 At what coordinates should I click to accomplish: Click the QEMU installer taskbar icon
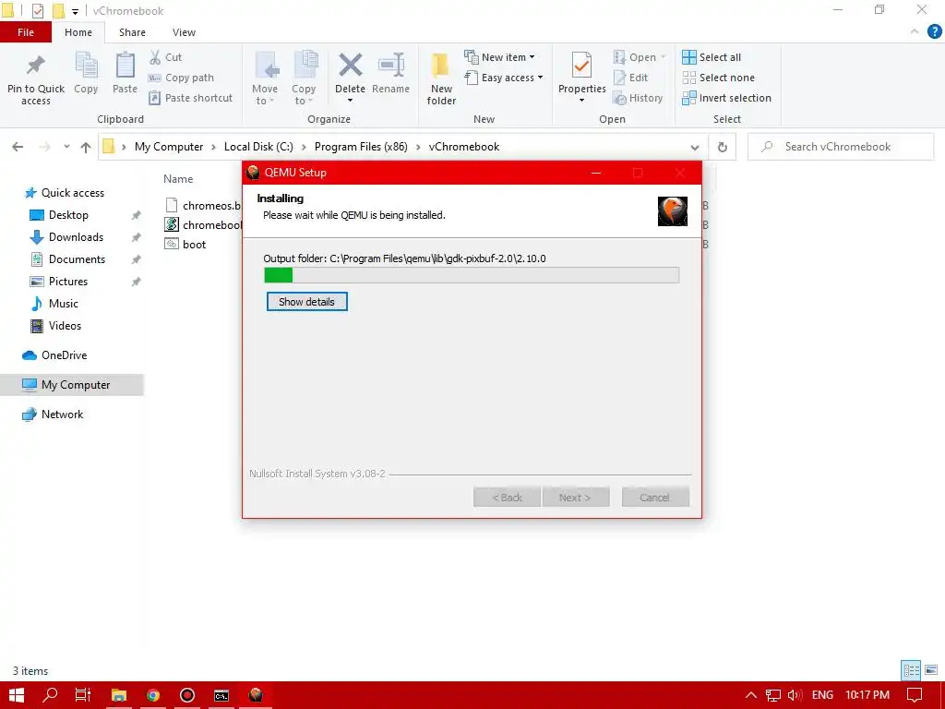[256, 695]
